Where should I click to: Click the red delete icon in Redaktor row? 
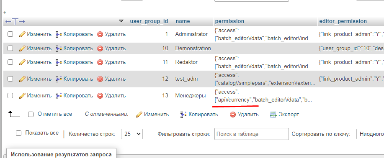(100, 62)
